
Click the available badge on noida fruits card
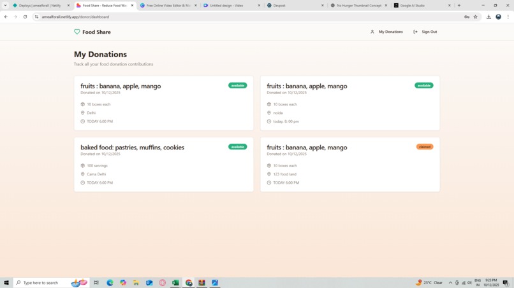(x=424, y=85)
